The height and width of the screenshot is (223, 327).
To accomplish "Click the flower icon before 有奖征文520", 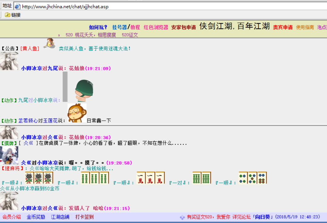I will pyautogui.click(x=182, y=218).
